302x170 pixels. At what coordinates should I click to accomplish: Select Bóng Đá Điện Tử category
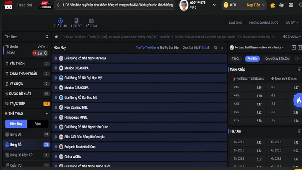(26, 155)
